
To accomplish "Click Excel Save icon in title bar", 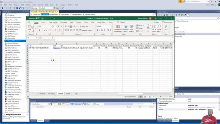I will (42, 18).
